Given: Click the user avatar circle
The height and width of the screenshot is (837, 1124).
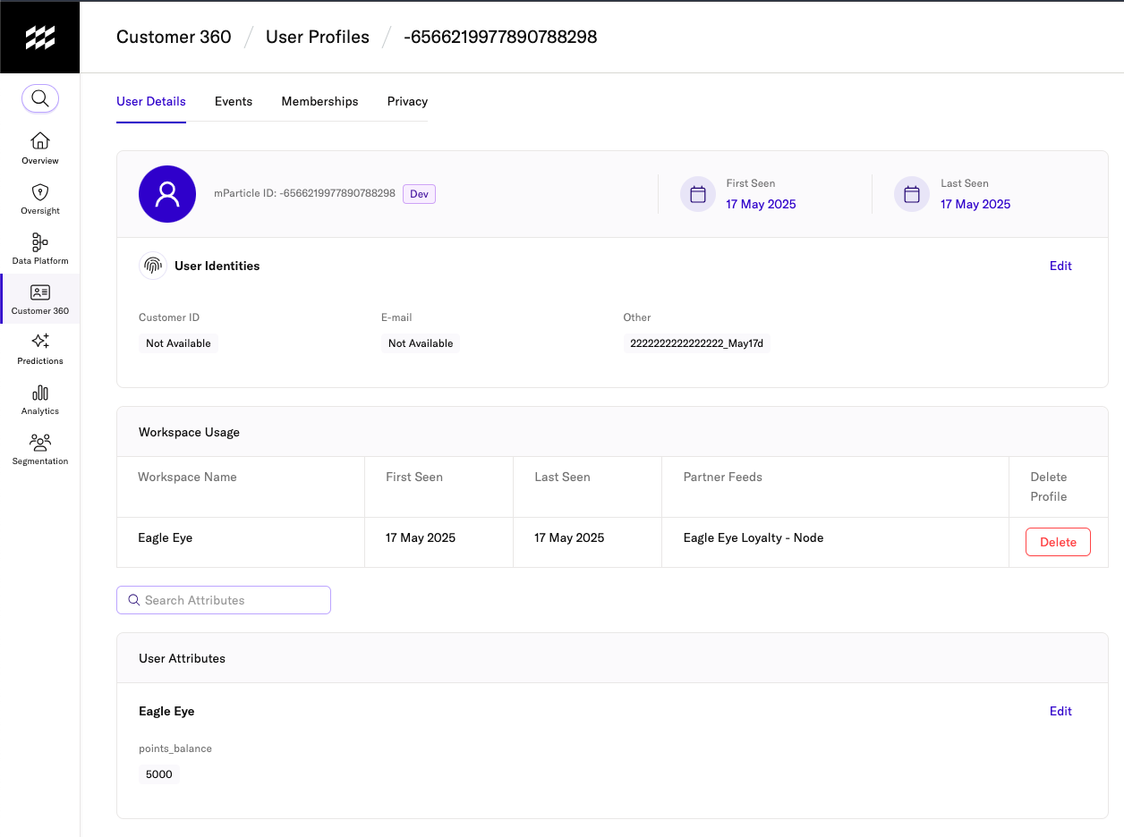Looking at the screenshot, I should [x=167, y=194].
